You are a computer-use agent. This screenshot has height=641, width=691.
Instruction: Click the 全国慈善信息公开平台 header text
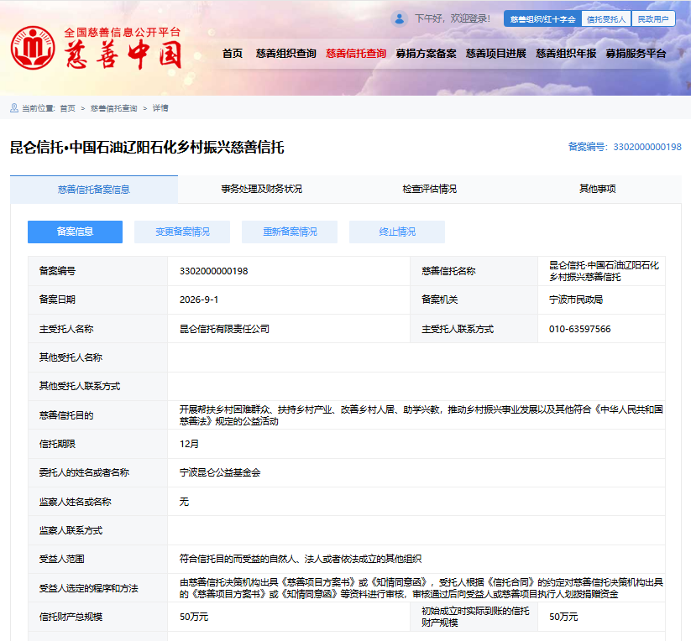click(123, 32)
